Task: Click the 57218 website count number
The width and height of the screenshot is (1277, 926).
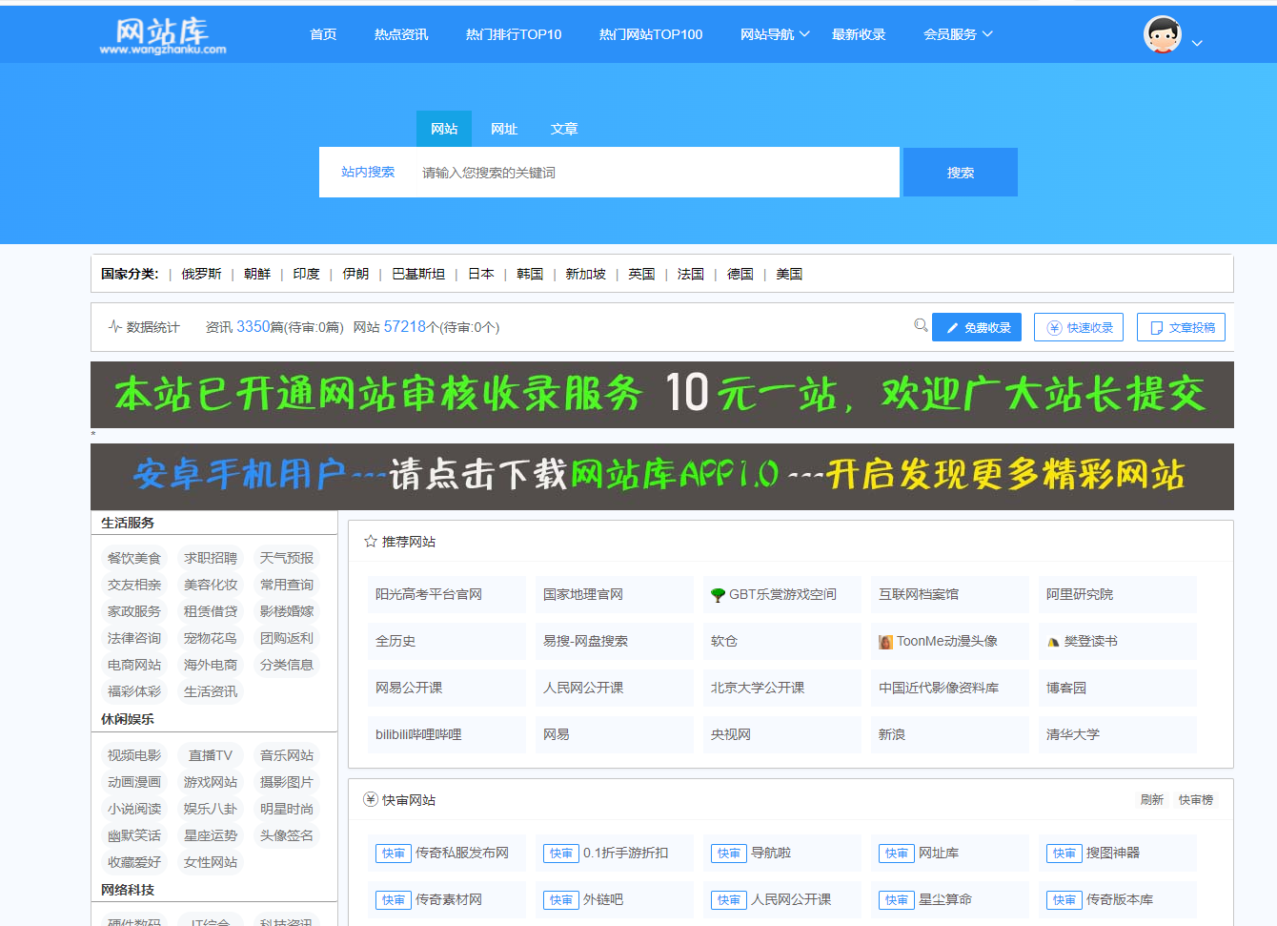Action: tap(405, 326)
